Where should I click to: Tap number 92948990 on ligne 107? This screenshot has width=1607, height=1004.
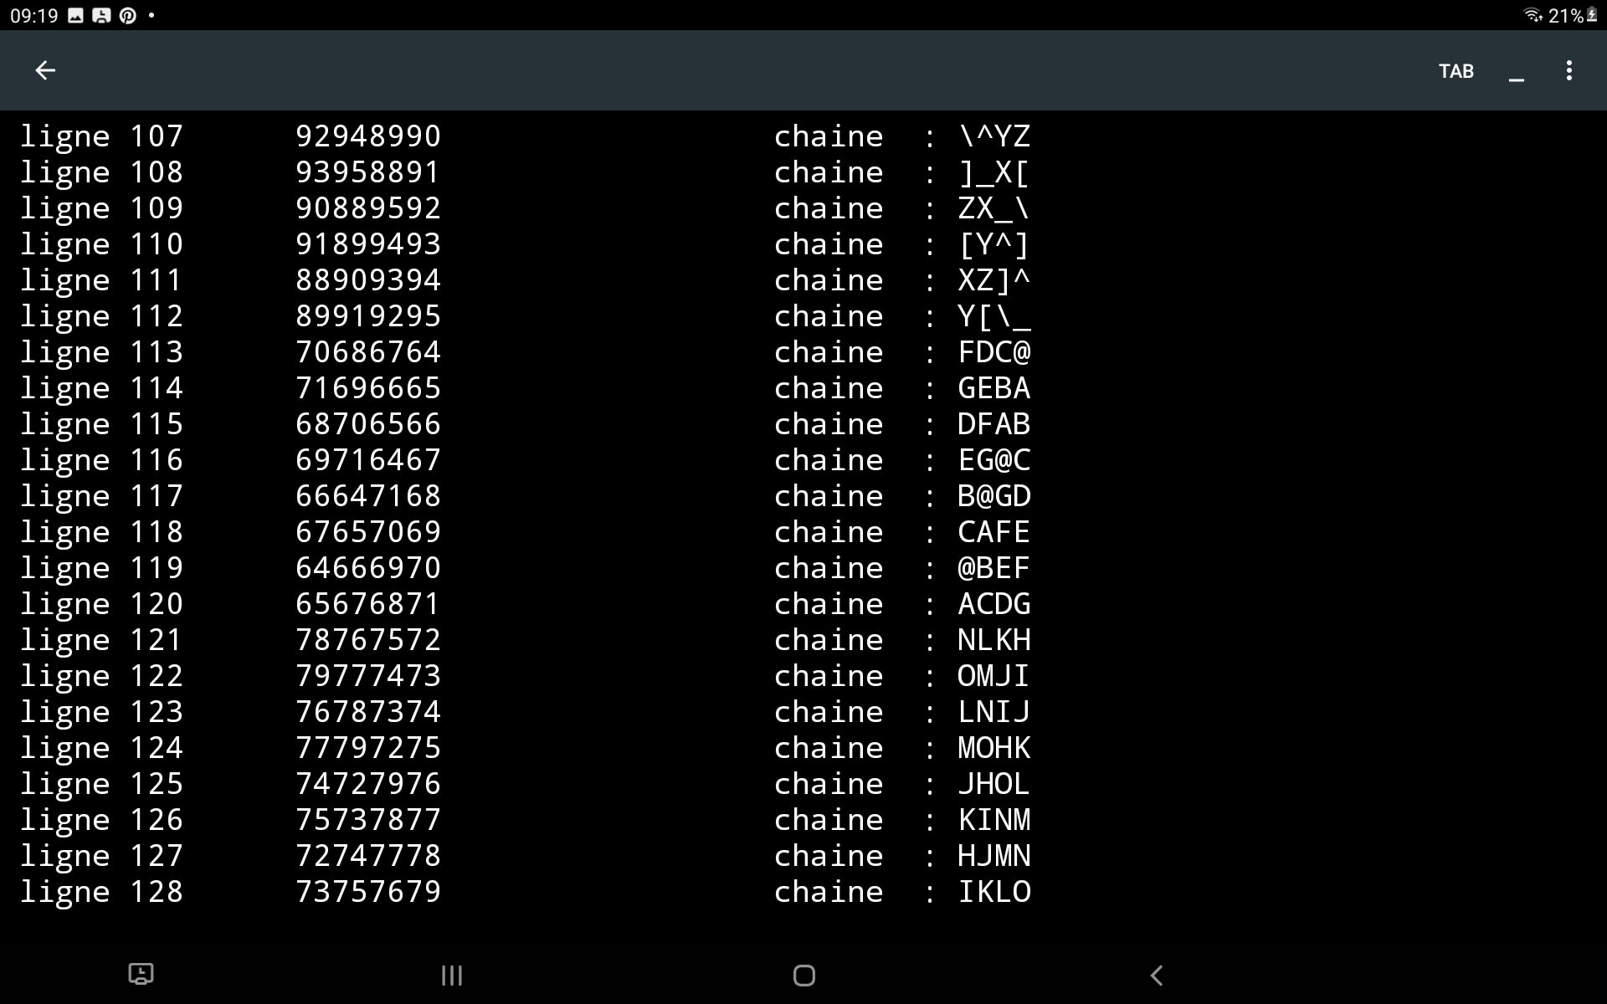367,136
